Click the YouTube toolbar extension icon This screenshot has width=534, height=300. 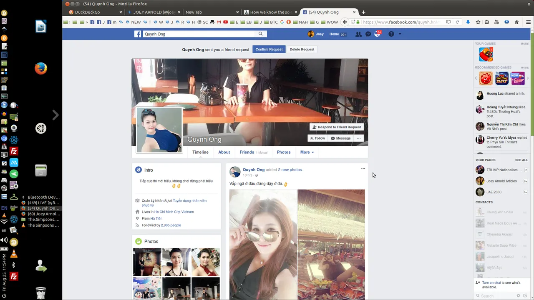(496, 22)
